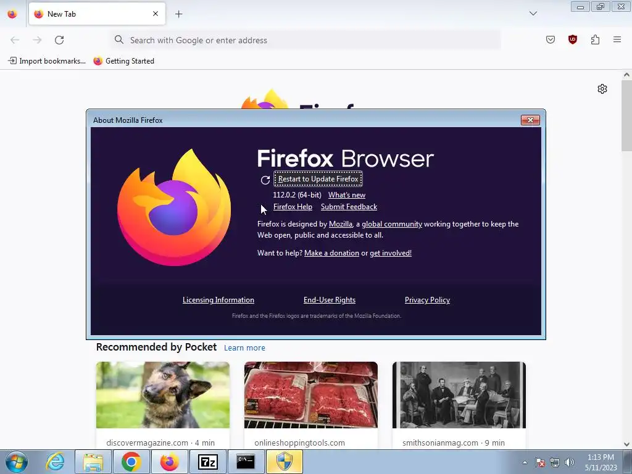Click the security shield taskbar icon
Image resolution: width=632 pixels, height=474 pixels.
(284, 462)
